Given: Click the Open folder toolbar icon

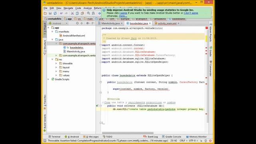Looking at the screenshot, I should pos(45,13).
